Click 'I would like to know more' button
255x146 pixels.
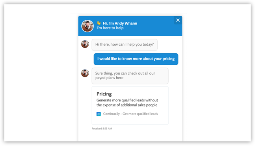tap(136, 59)
